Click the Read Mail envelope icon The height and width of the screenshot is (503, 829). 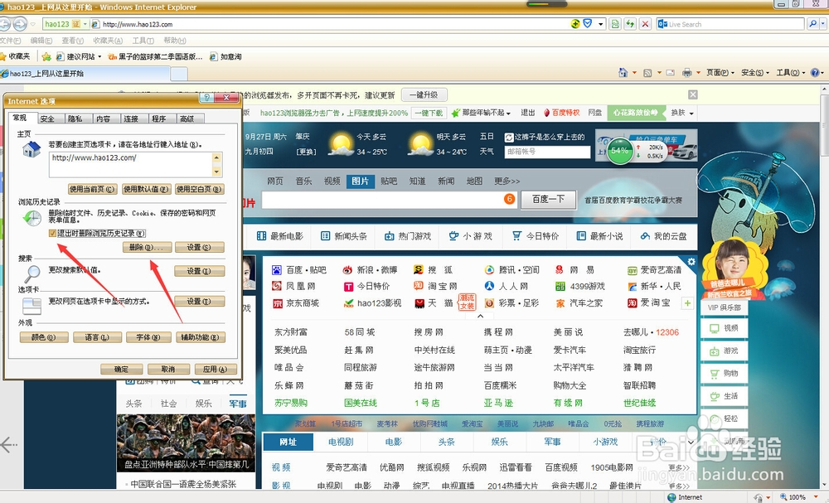[x=671, y=73]
